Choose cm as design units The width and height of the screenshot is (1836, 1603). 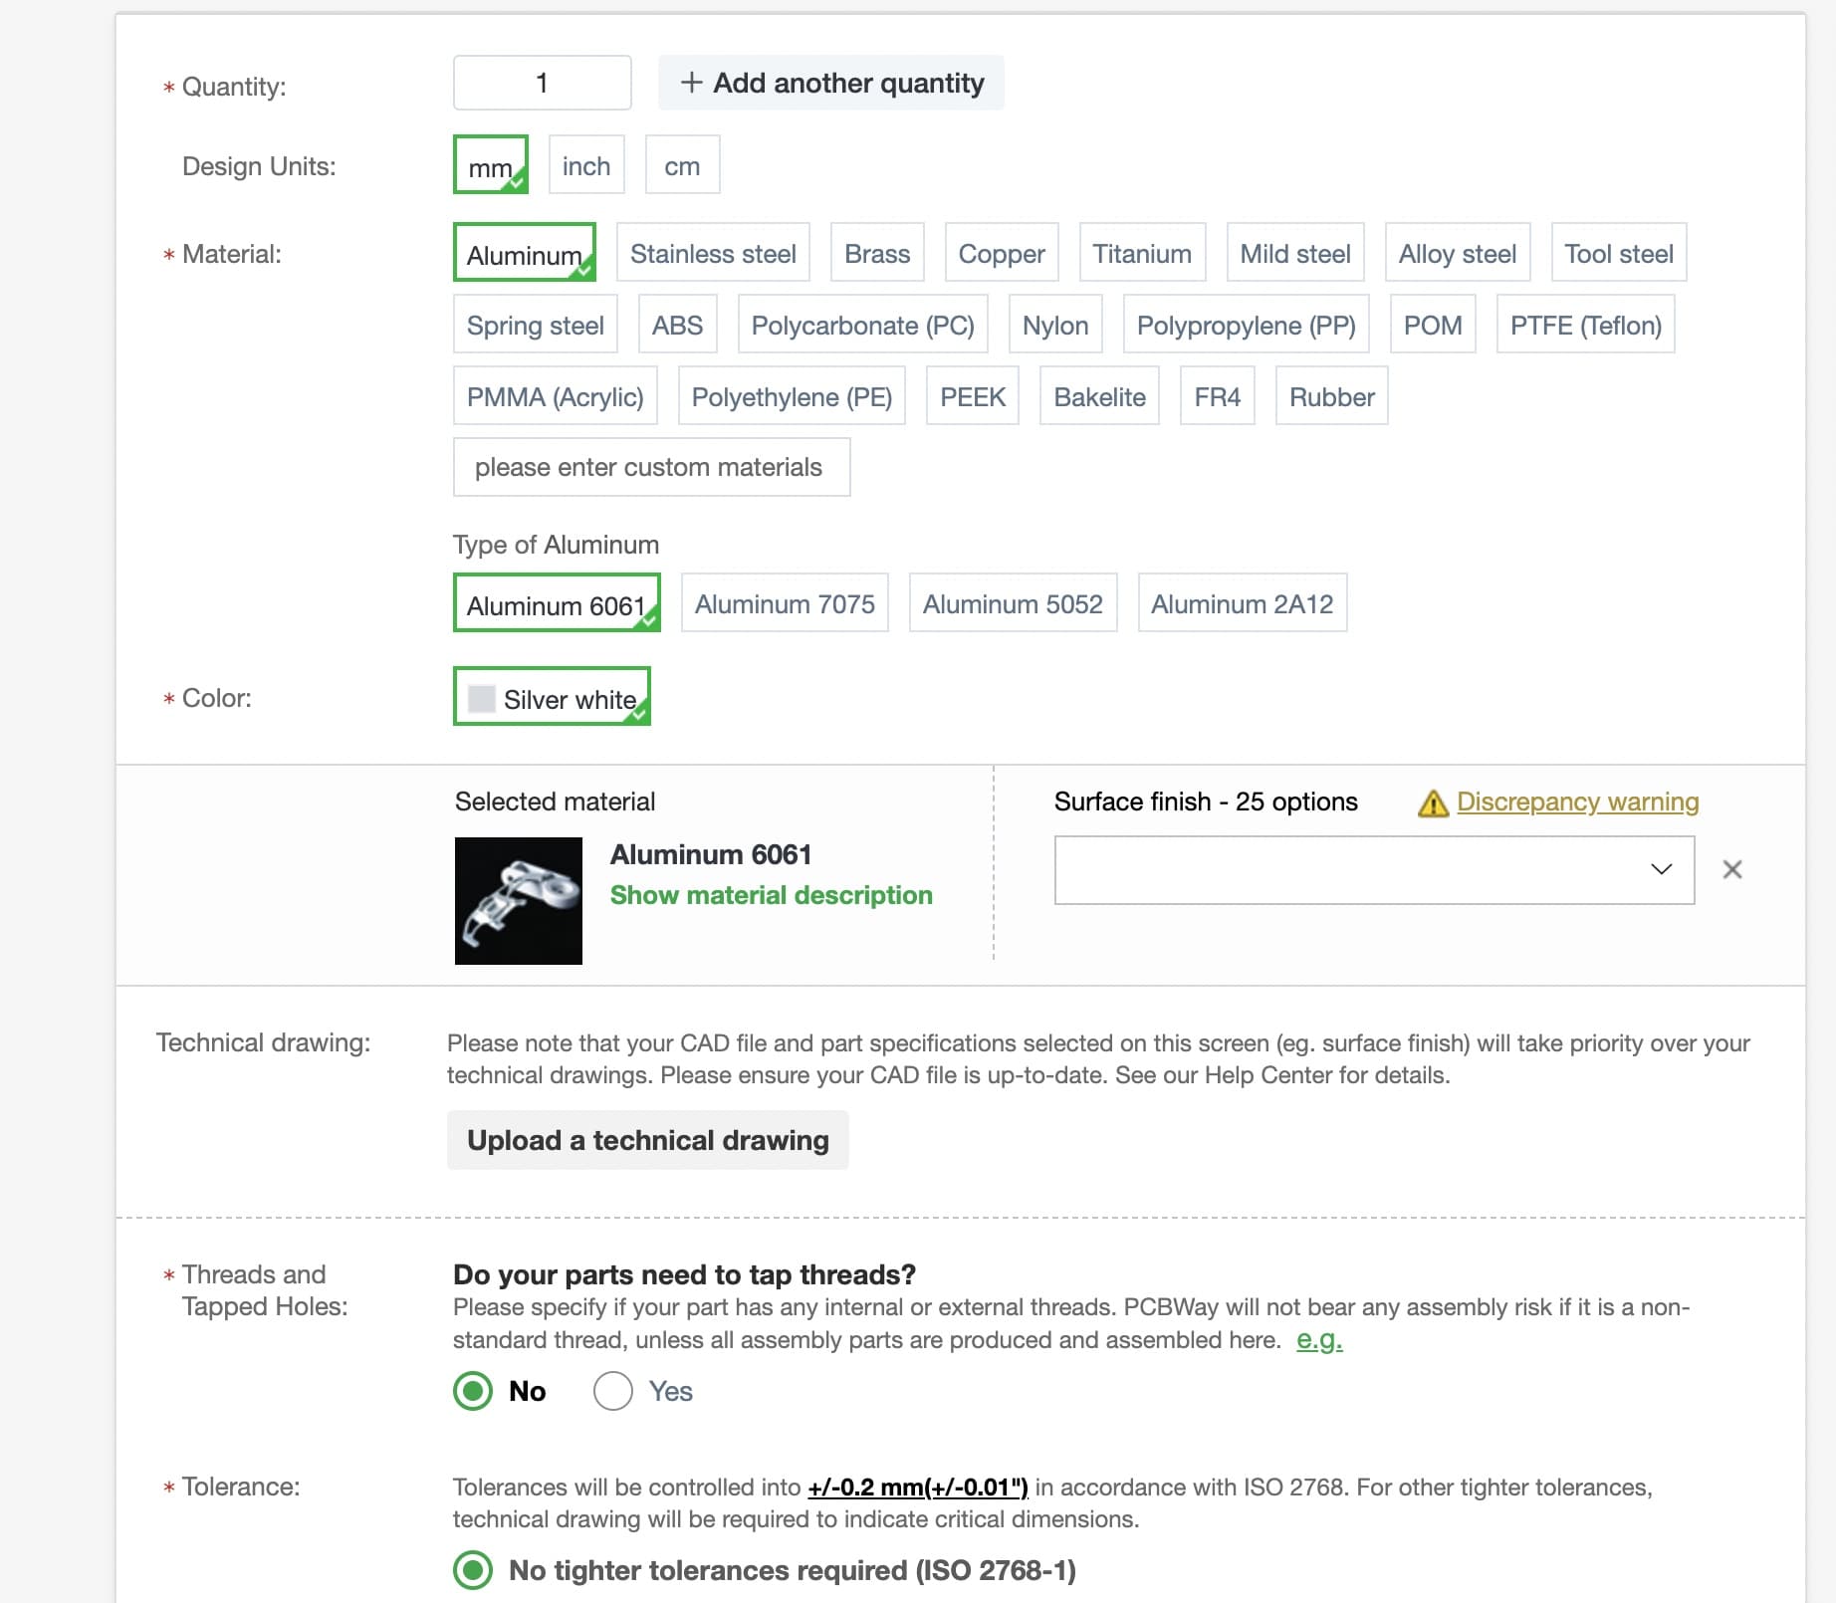coord(682,165)
